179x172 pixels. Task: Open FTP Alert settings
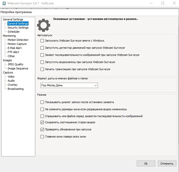(13, 52)
